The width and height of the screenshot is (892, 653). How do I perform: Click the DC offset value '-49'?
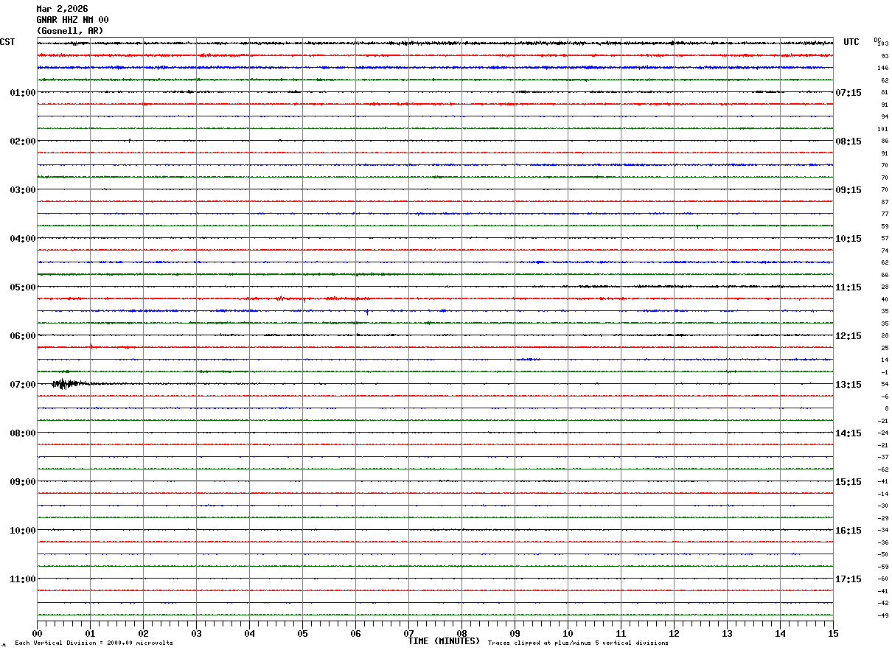(x=883, y=615)
